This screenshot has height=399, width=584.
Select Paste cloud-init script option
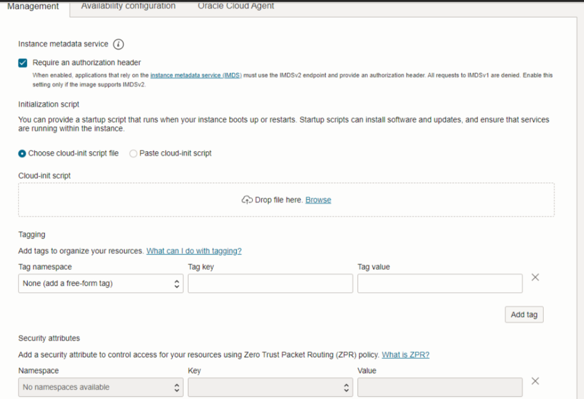tap(133, 153)
